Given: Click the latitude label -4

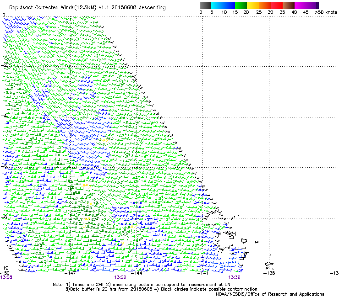Looking at the screenshot, I should tap(4, 116).
